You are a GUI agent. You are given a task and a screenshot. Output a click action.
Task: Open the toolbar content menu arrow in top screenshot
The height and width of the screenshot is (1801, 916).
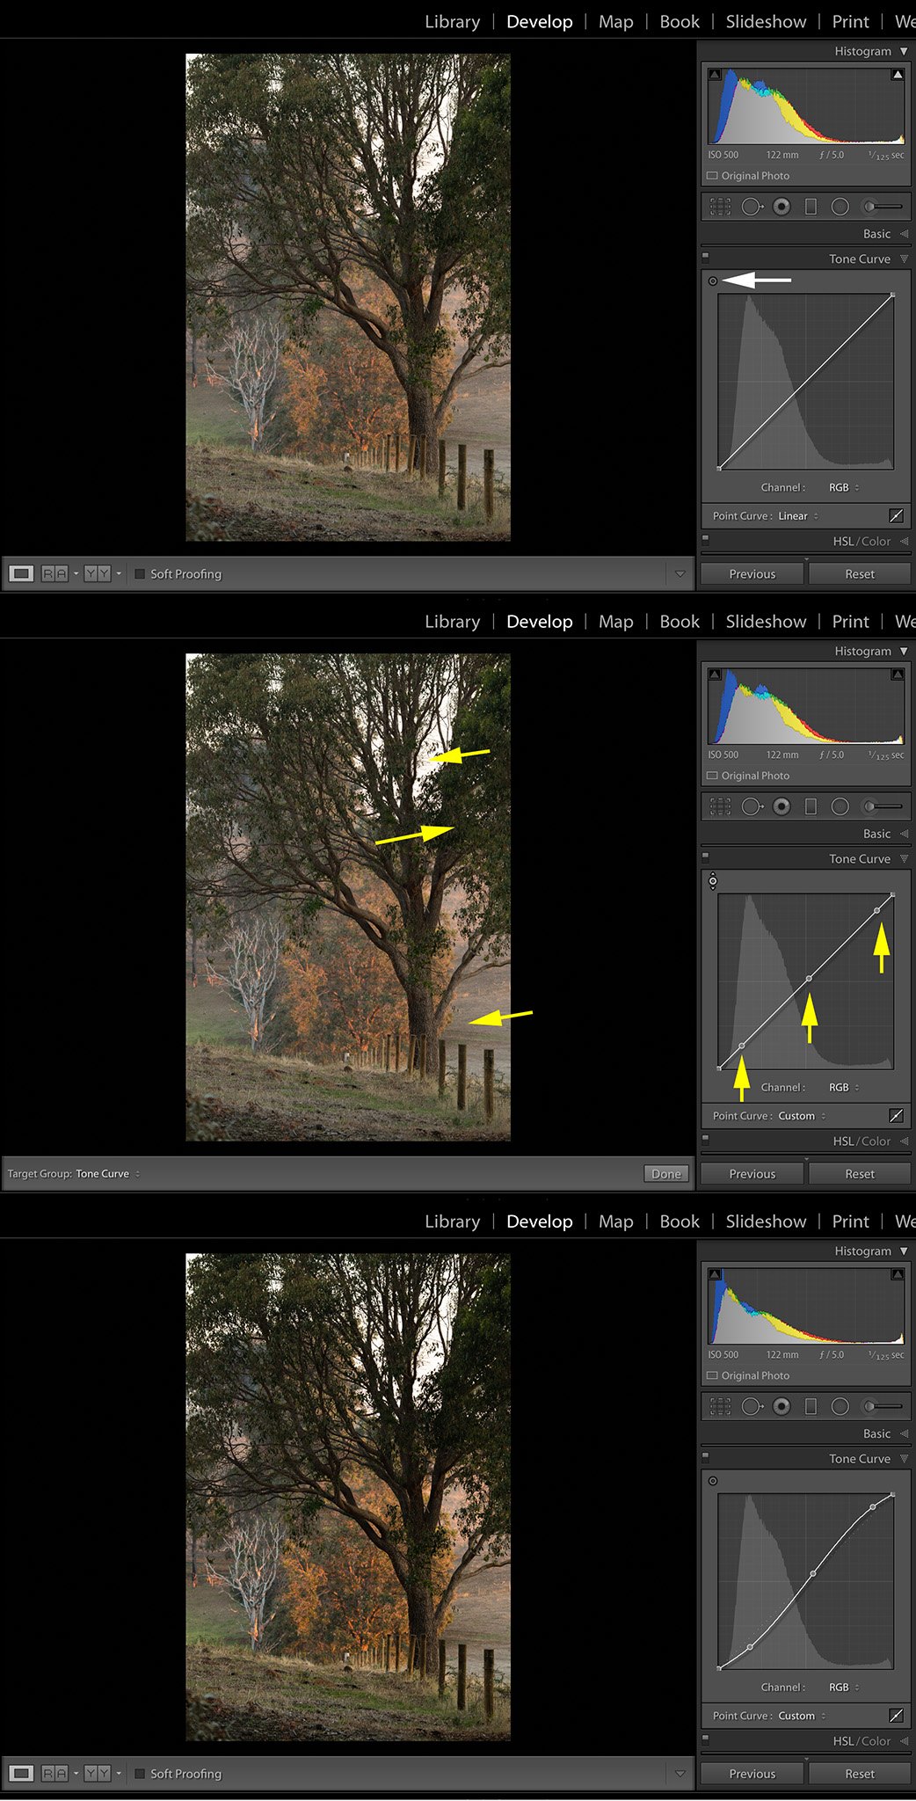[x=680, y=573]
